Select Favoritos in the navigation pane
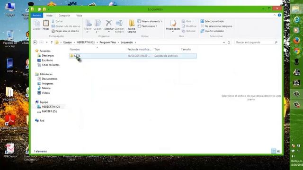This screenshot has width=303, height=170. (x=43, y=51)
